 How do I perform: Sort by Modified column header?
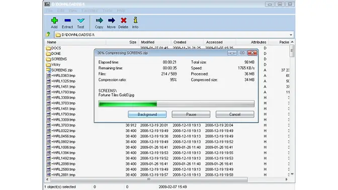click(154, 42)
